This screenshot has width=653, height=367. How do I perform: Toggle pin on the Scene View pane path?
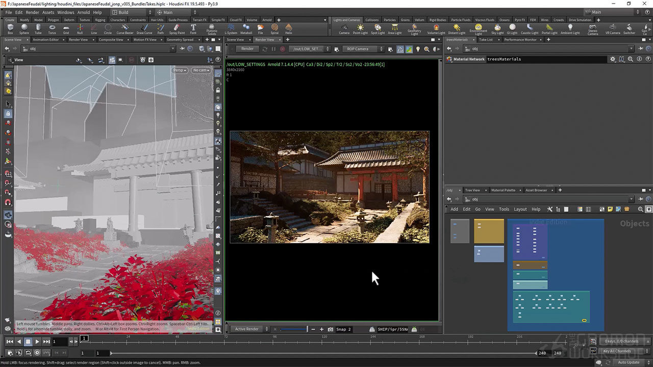click(x=182, y=49)
